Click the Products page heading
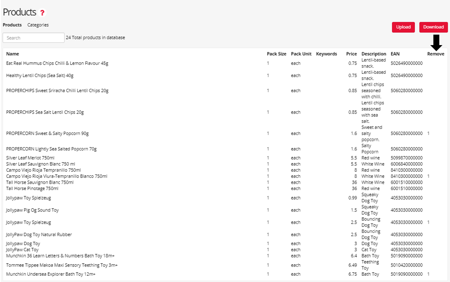Image resolution: width=450 pixels, height=282 pixels. [20, 12]
